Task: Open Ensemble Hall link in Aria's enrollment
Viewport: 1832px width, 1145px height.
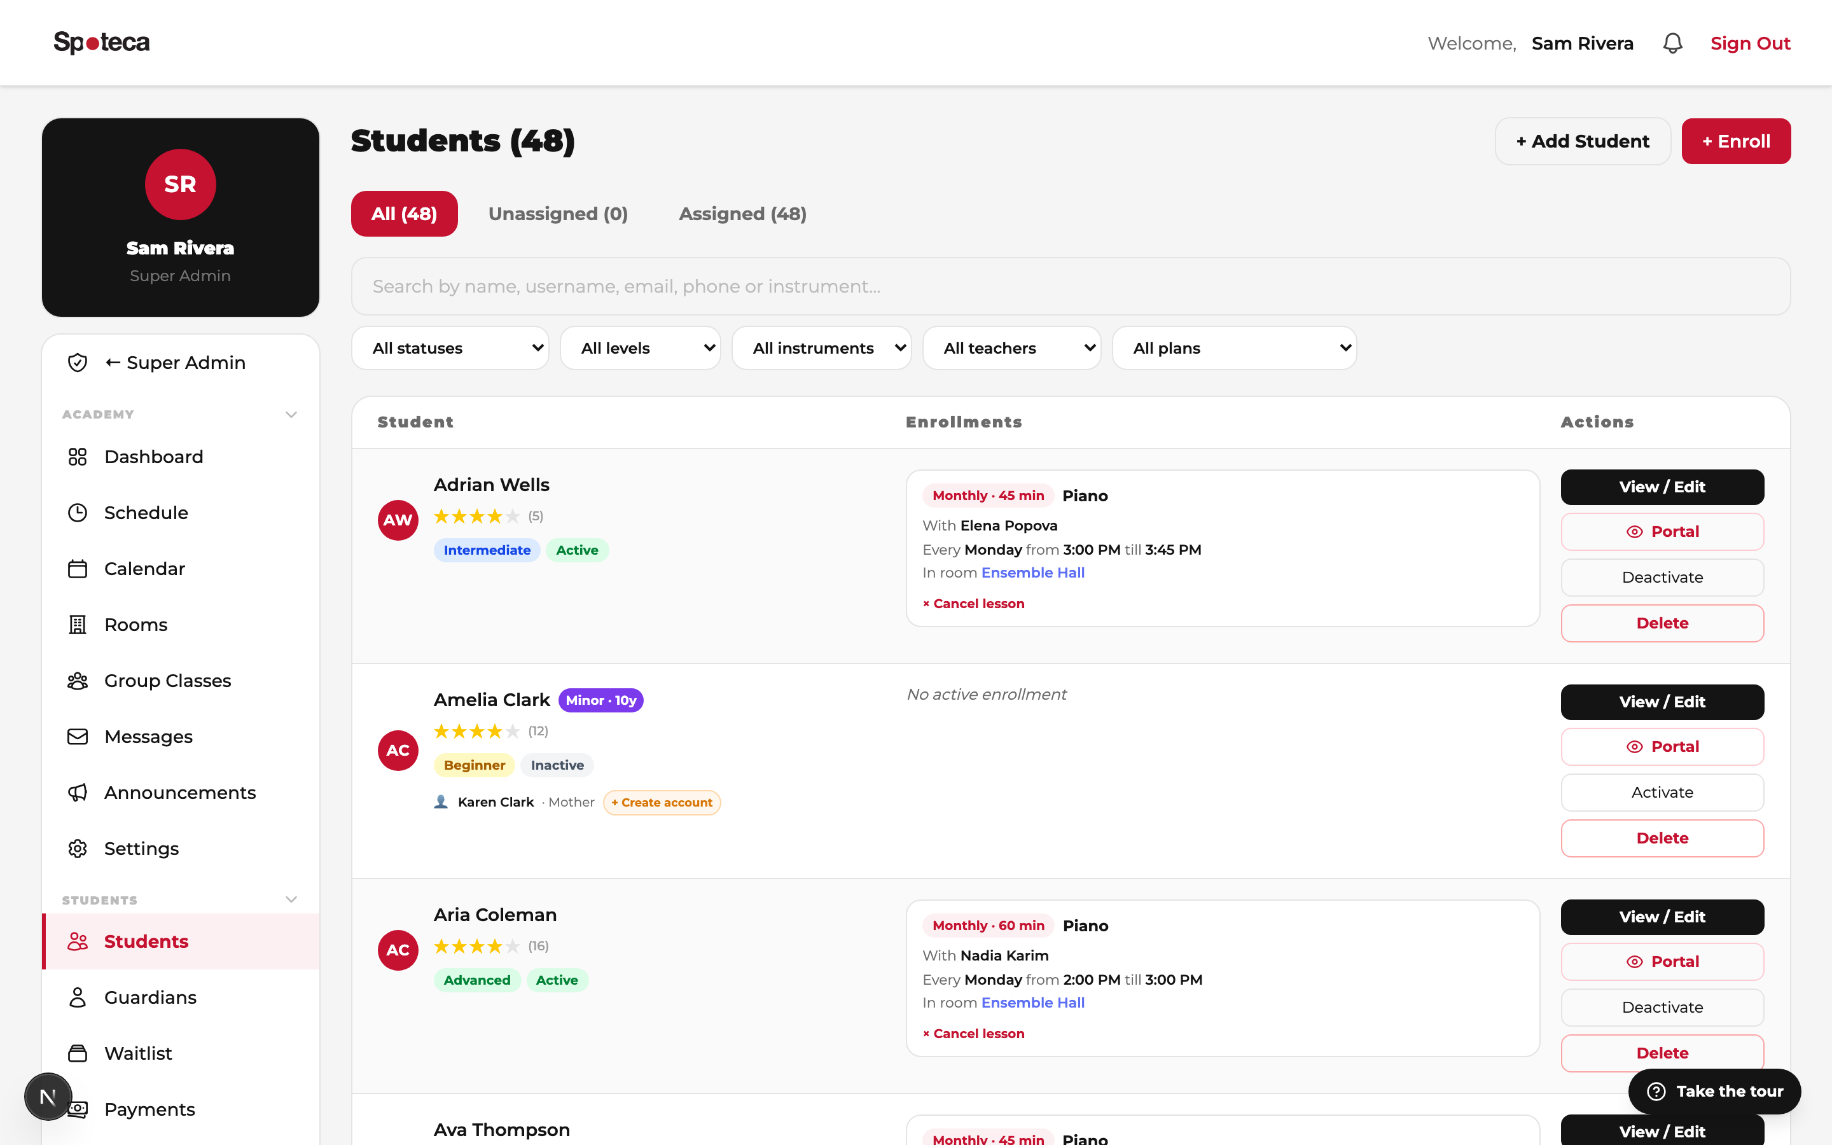Action: click(x=1032, y=1003)
